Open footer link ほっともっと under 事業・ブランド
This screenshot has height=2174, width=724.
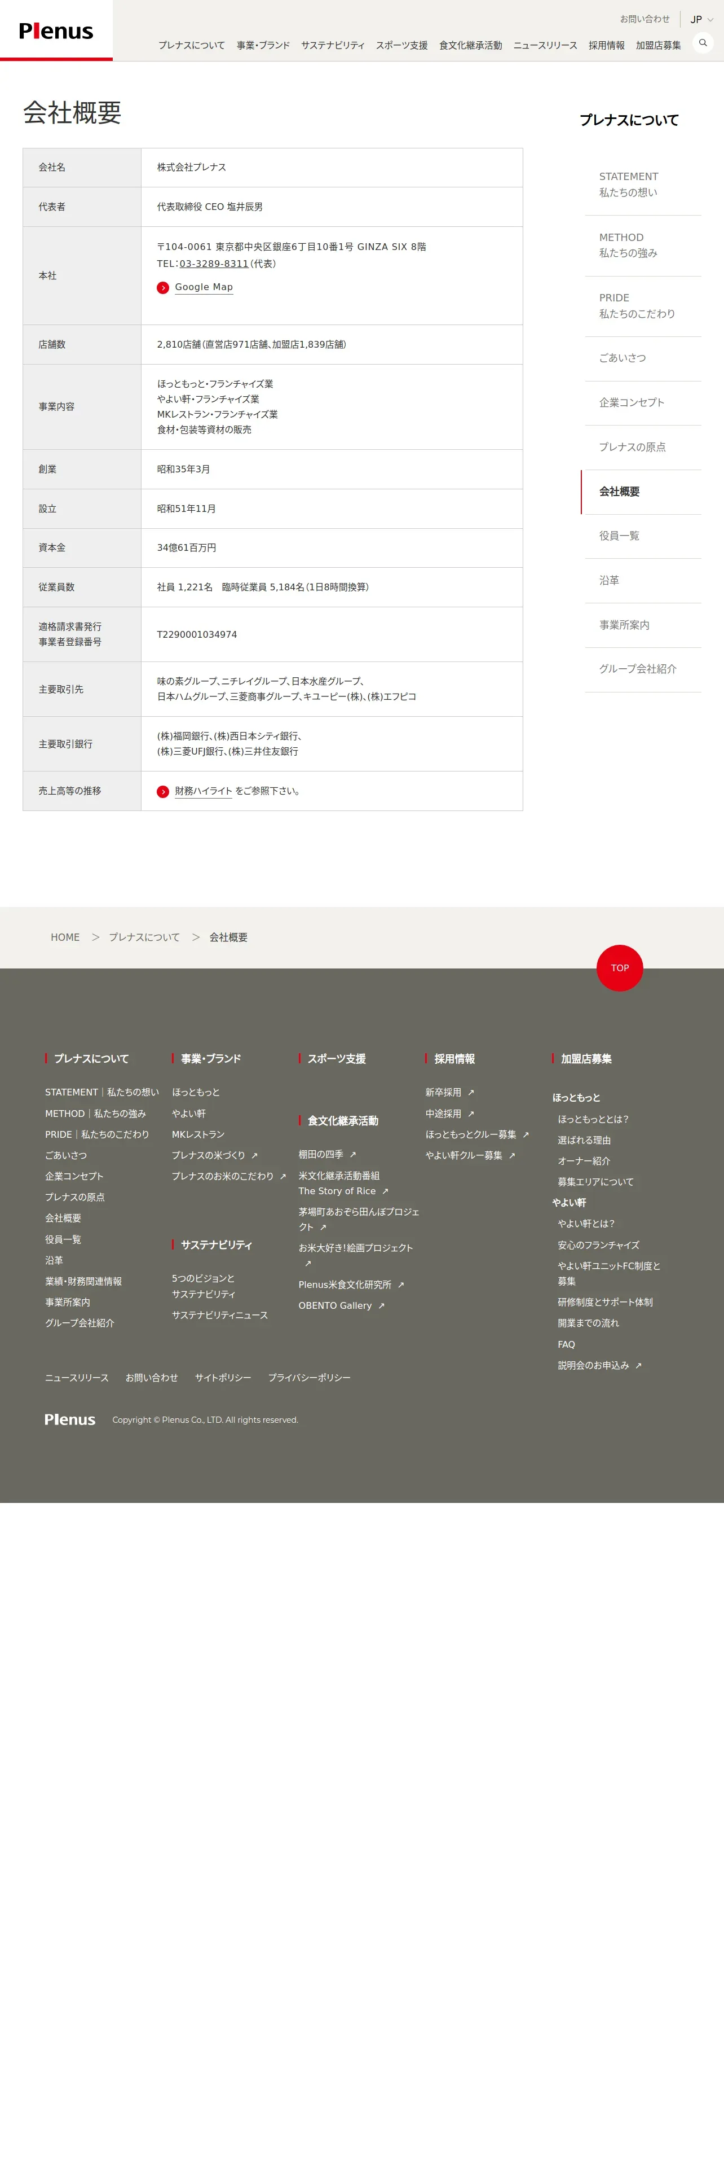[x=196, y=1093]
